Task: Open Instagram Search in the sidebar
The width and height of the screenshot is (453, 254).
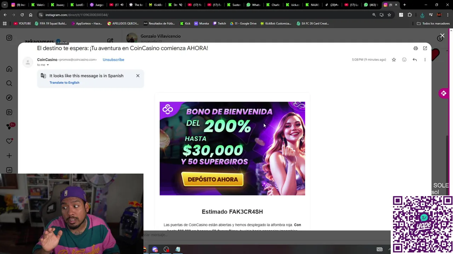Action: click(9, 83)
